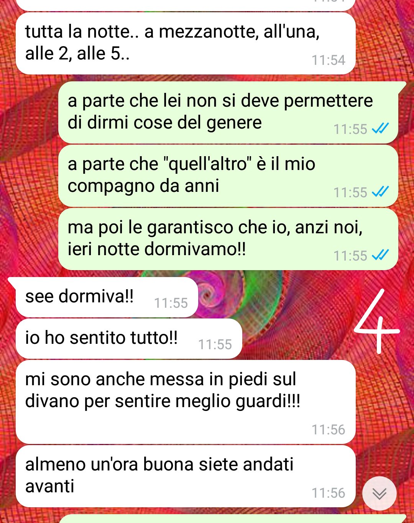Select the message about "quell'altro" è il mio compagno
The width and height of the screenshot is (414, 523).
pyautogui.click(x=228, y=176)
